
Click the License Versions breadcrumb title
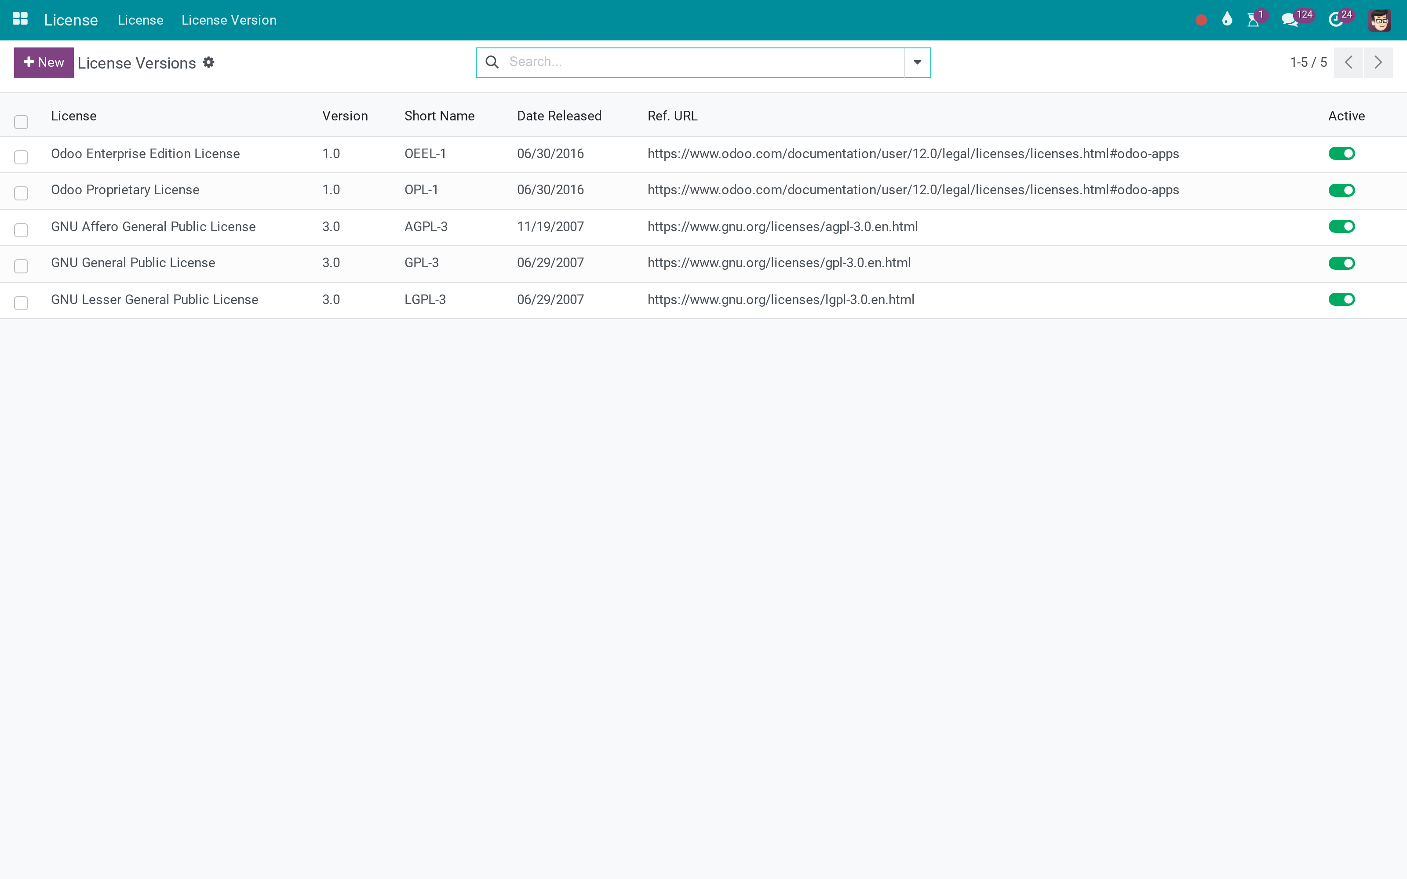point(137,63)
